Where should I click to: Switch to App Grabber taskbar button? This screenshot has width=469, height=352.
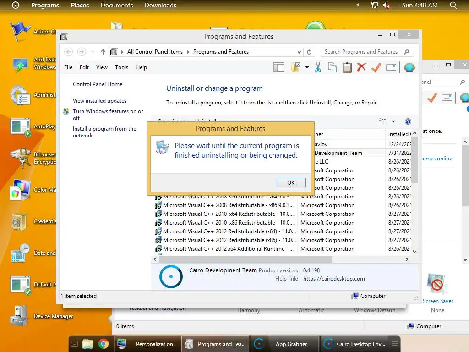point(285,344)
